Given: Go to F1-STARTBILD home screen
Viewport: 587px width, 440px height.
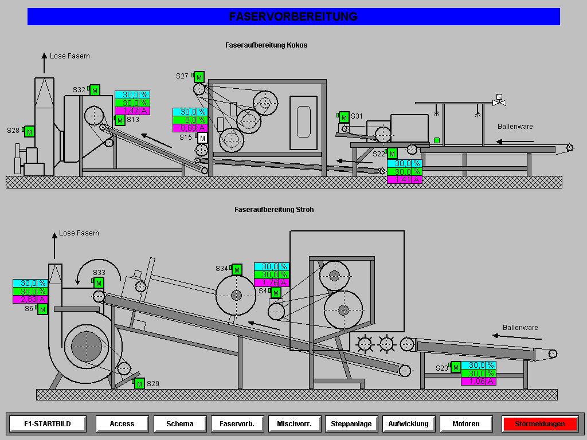Looking at the screenshot, I should (x=48, y=424).
